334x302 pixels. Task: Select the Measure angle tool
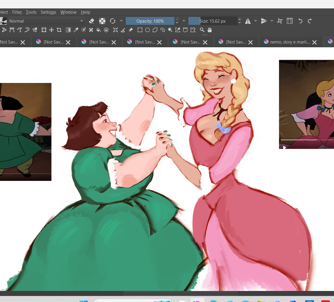pyautogui.click(x=123, y=30)
